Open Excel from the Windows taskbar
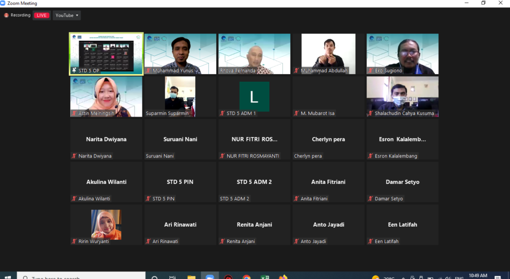510x279 pixels. click(x=264, y=277)
